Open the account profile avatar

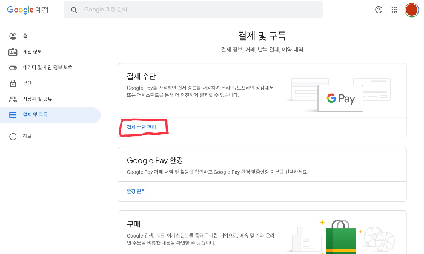pyautogui.click(x=411, y=10)
